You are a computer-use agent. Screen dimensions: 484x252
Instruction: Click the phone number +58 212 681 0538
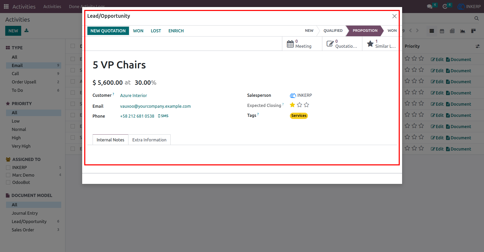[x=137, y=116]
